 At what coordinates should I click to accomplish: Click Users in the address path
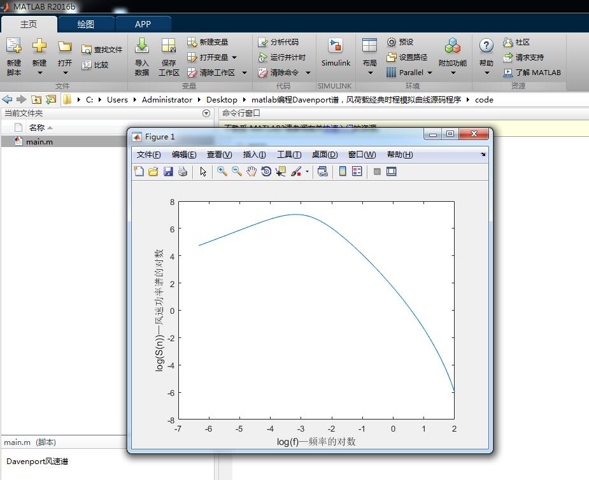tap(117, 99)
